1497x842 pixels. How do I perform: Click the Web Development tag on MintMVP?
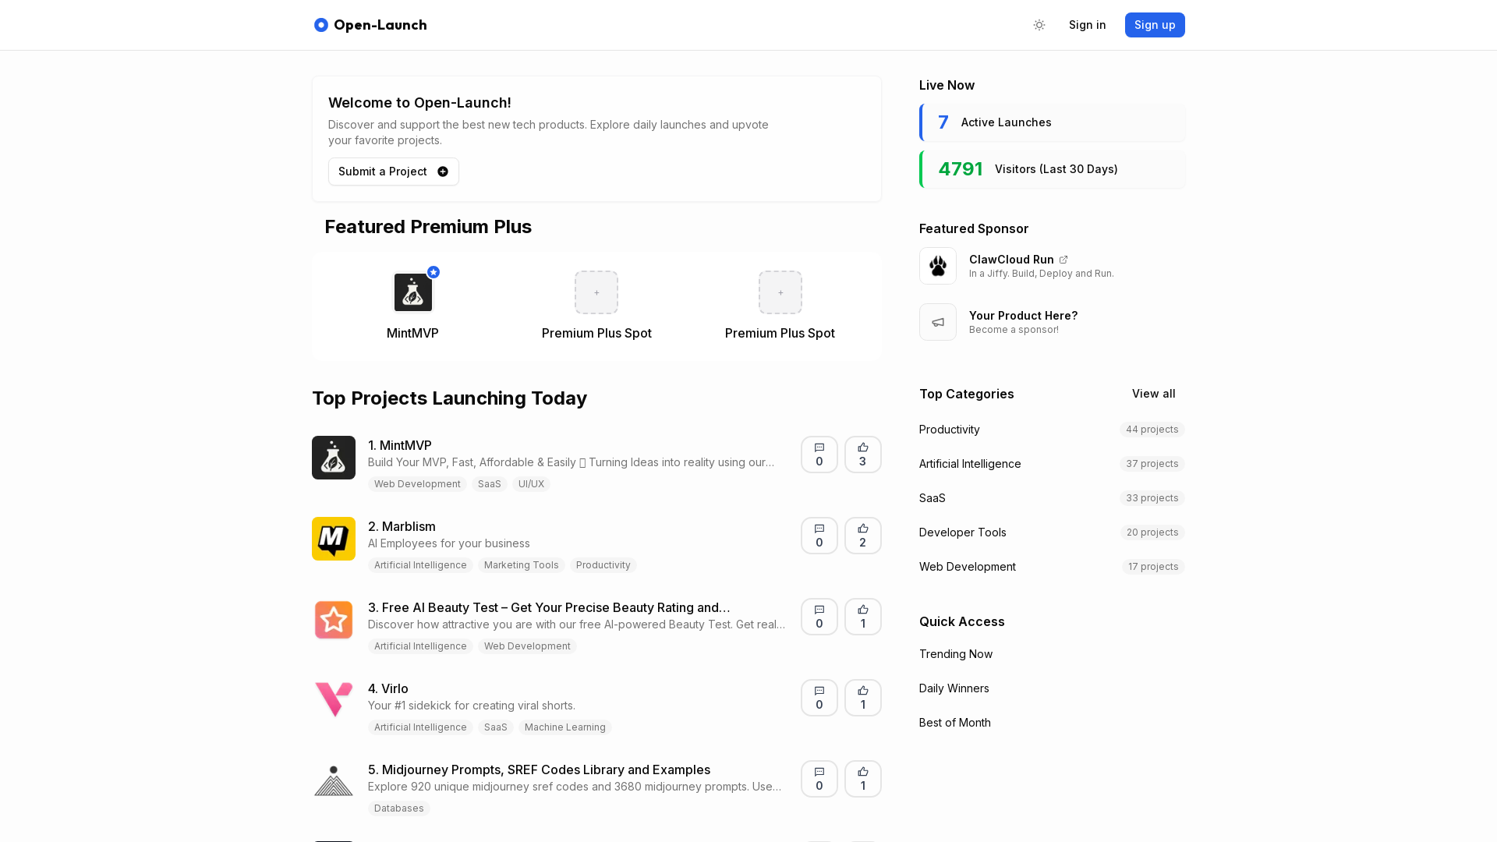click(417, 484)
